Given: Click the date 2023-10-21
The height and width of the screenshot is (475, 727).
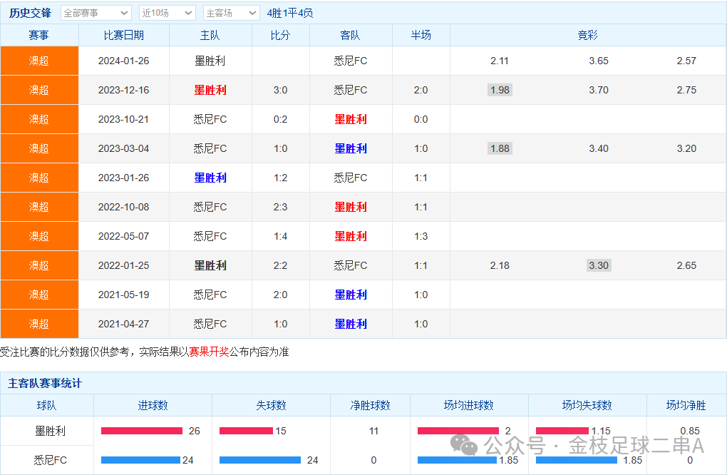Looking at the screenshot, I should 124,119.
